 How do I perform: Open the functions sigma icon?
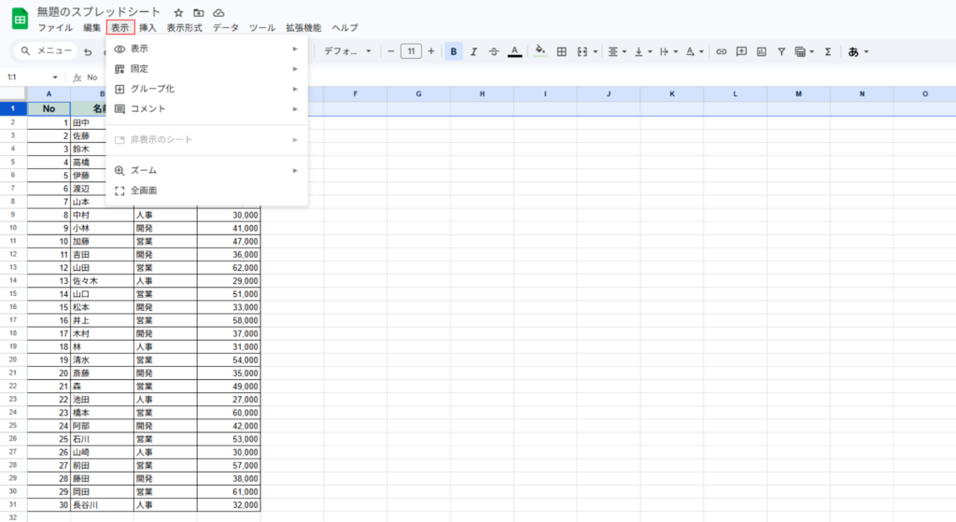pos(827,51)
